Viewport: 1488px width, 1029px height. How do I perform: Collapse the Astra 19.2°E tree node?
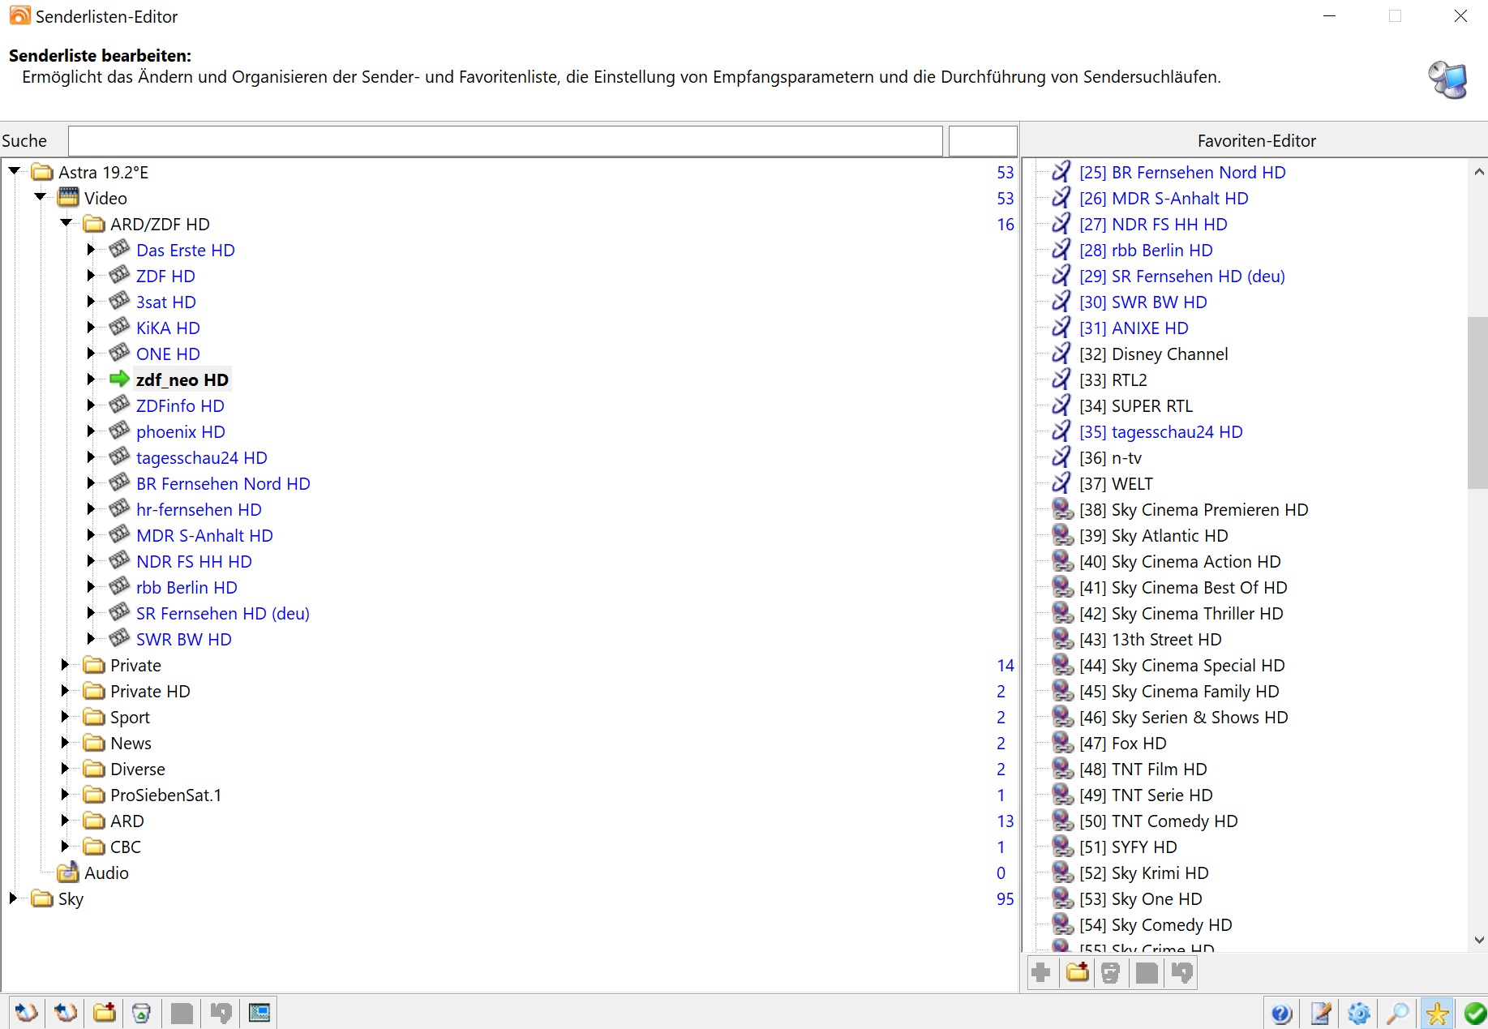[x=15, y=171]
